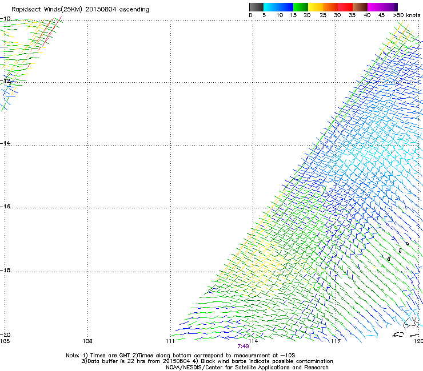
Task: Click the '-14' latitude axis label
Action: coord(5,143)
